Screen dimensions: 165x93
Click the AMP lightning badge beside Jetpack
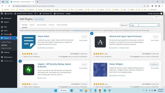[x=20, y=61]
